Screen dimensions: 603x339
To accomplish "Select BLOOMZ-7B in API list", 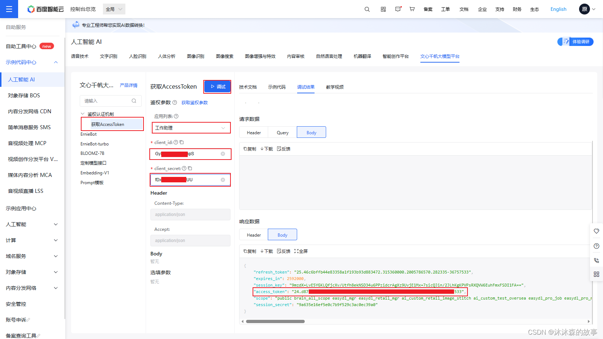I will 92,153.
